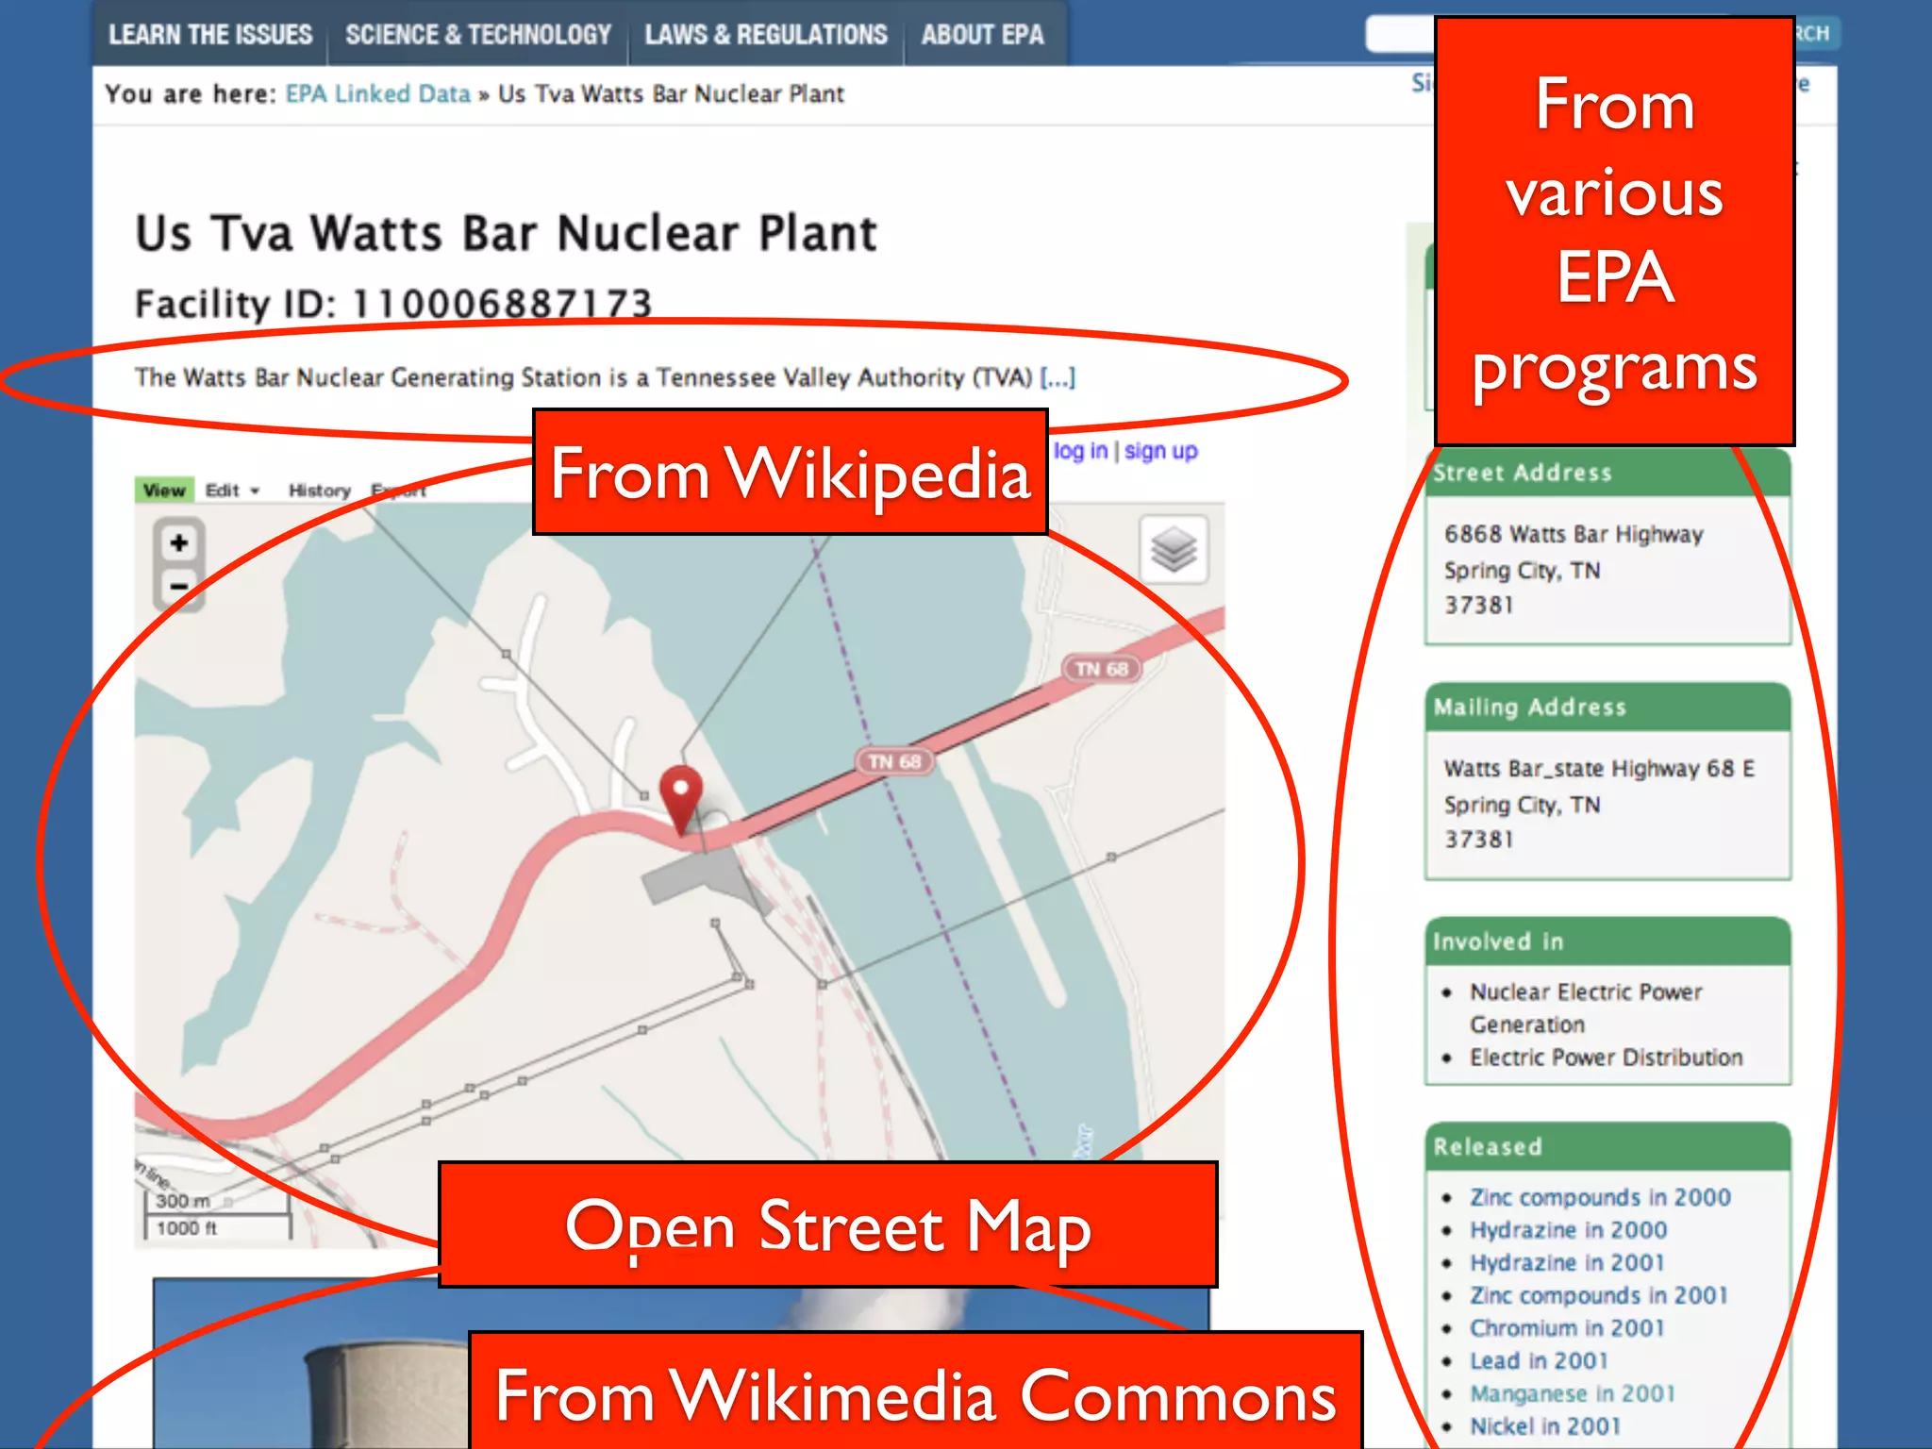Open Zinc compounds in 2001 release
The width and height of the screenshot is (1932, 1449).
(1598, 1295)
